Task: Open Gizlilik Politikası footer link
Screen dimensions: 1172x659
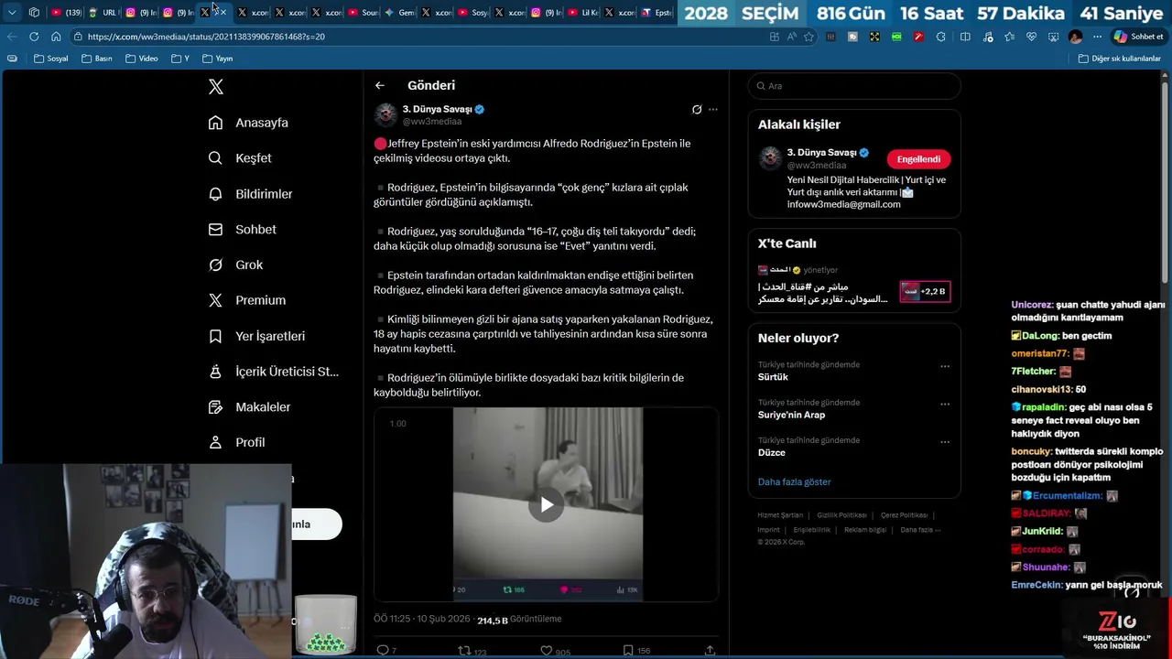Action: coord(841,515)
